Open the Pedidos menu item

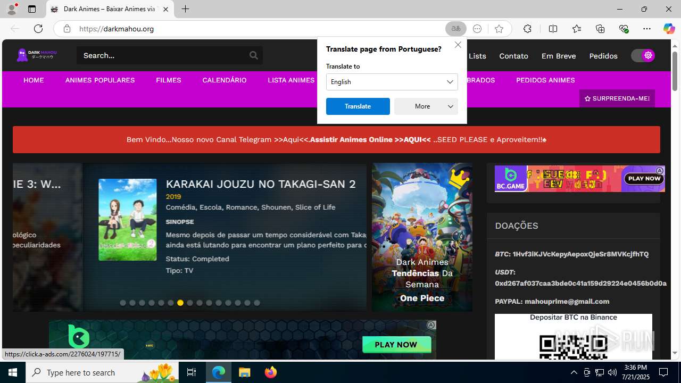pyautogui.click(x=603, y=56)
